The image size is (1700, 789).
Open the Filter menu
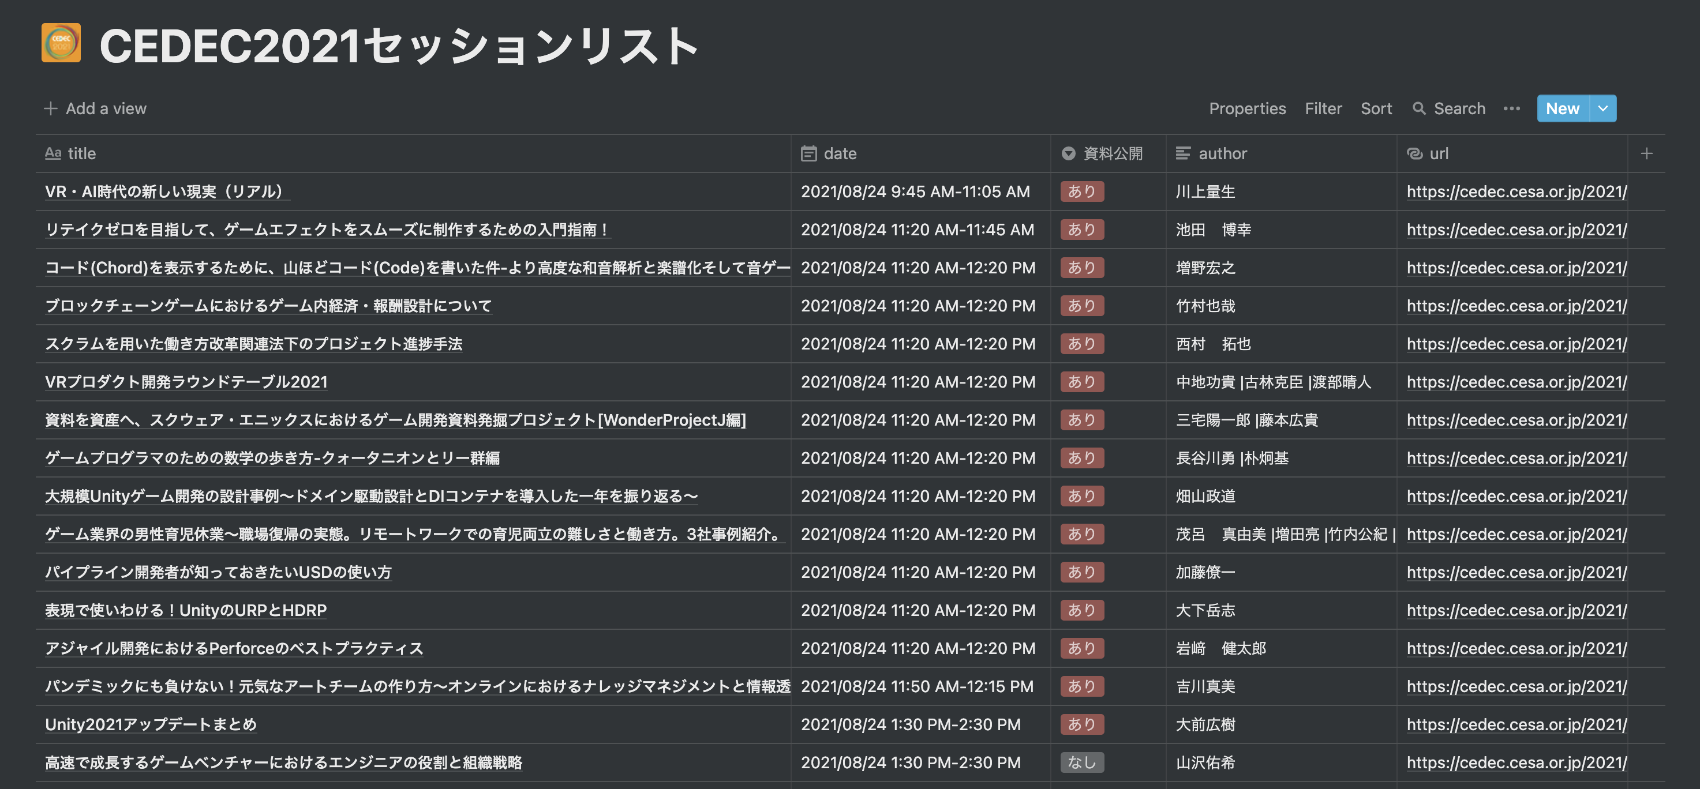coord(1323,108)
